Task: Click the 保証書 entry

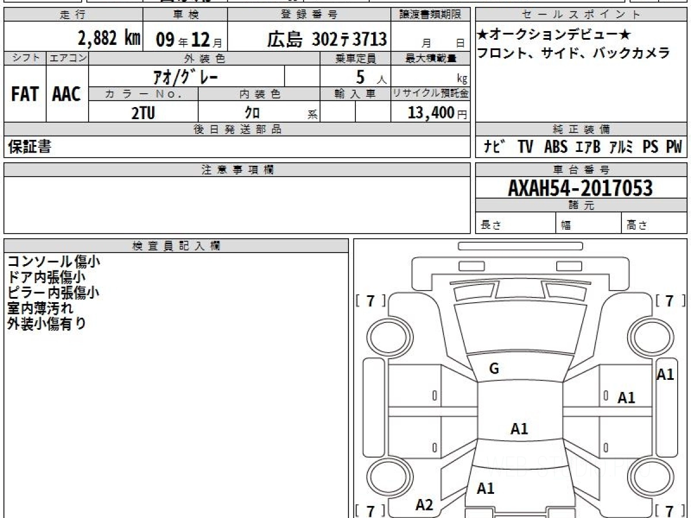Action: pos(29,147)
